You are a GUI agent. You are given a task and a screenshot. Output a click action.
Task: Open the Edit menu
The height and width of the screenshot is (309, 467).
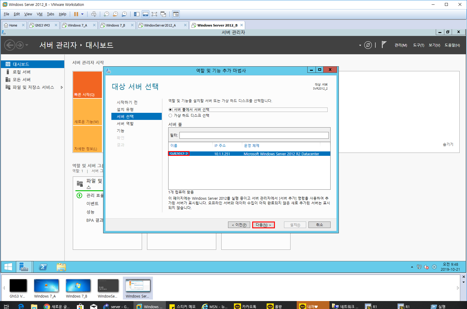[x=17, y=14]
